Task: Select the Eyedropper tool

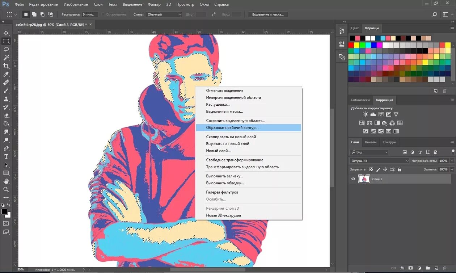Action: click(x=6, y=74)
